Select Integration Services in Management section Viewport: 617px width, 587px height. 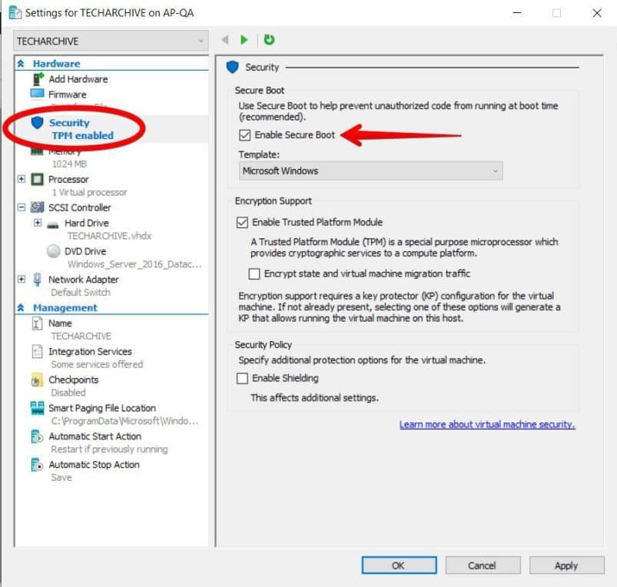coord(90,351)
